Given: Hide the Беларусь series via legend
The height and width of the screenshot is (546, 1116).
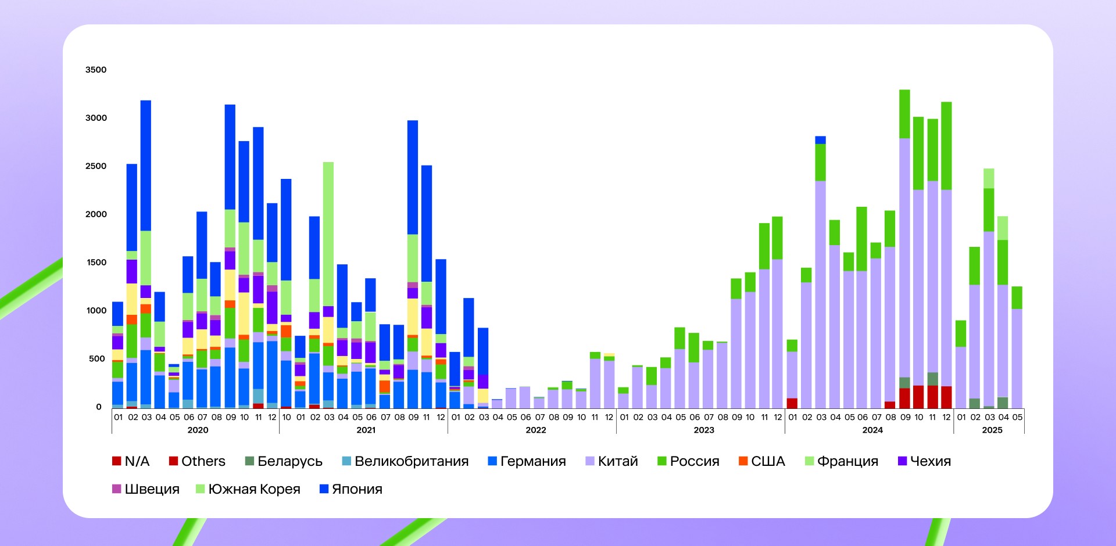Looking at the screenshot, I should 249,461.
